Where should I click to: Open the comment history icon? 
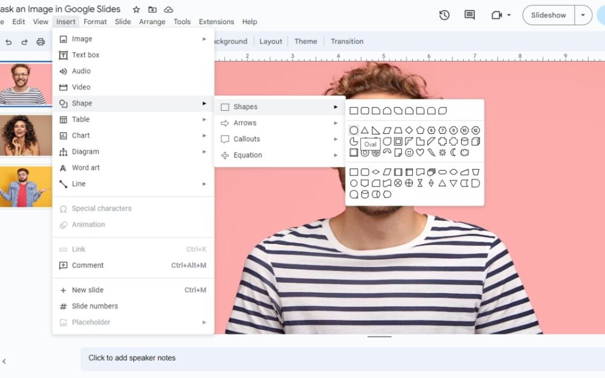[469, 15]
